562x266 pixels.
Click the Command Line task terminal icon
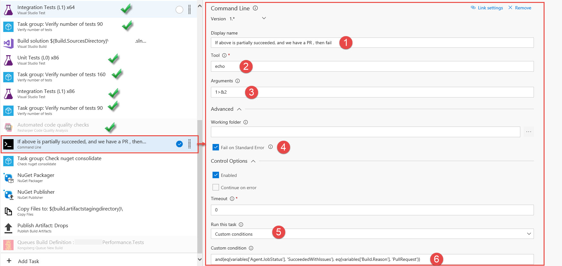[x=8, y=144]
